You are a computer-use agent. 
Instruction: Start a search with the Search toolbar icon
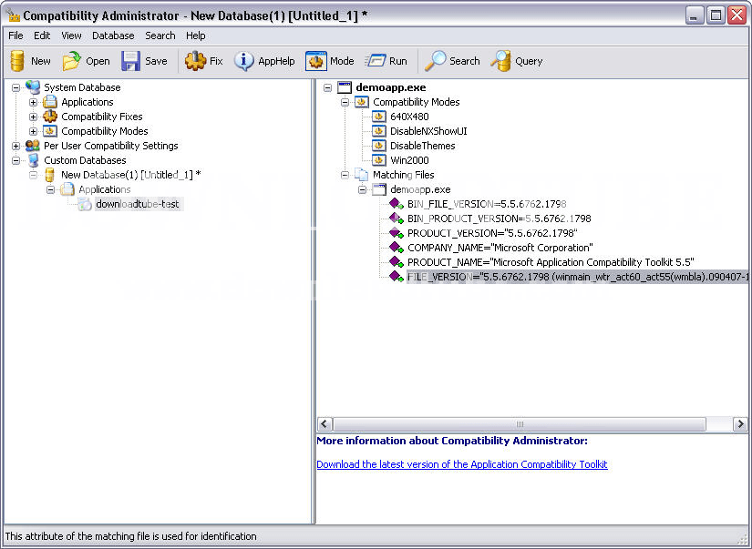(452, 61)
